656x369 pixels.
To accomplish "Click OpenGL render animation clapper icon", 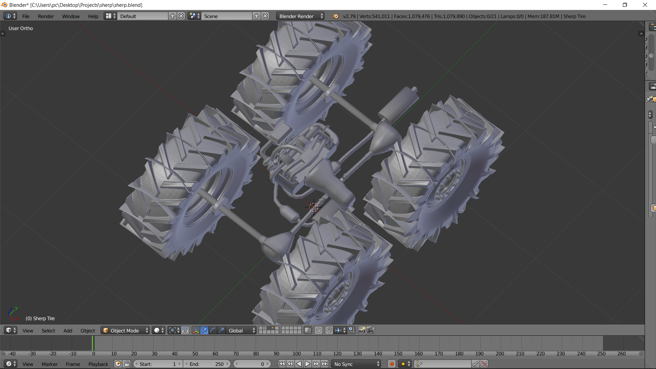I will point(370,330).
